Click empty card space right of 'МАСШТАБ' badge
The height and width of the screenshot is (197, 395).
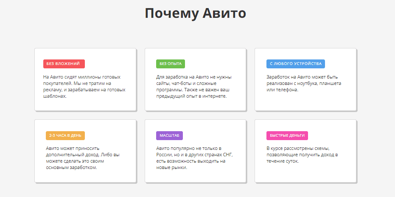pyautogui.click(x=212, y=135)
